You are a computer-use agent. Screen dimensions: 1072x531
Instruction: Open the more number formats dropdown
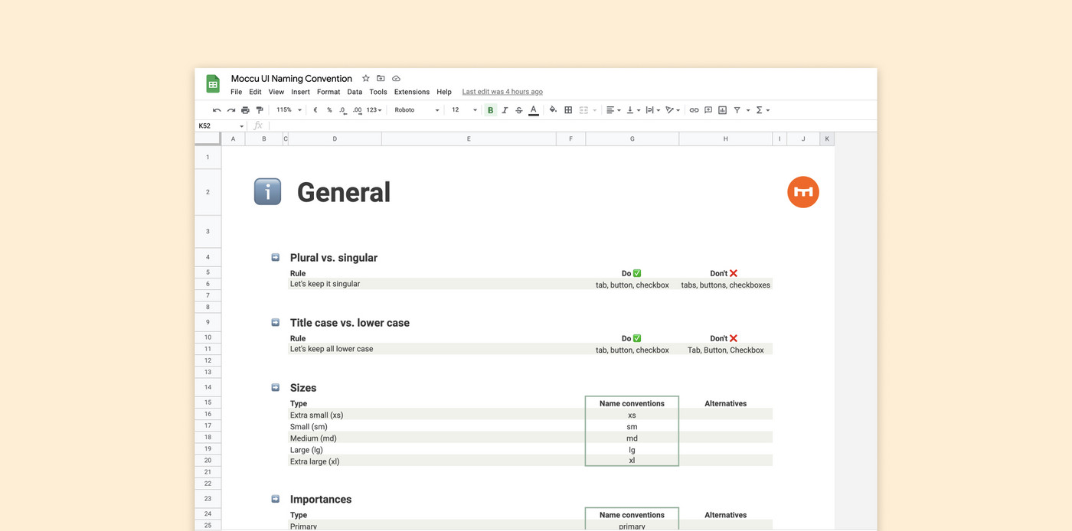point(371,109)
